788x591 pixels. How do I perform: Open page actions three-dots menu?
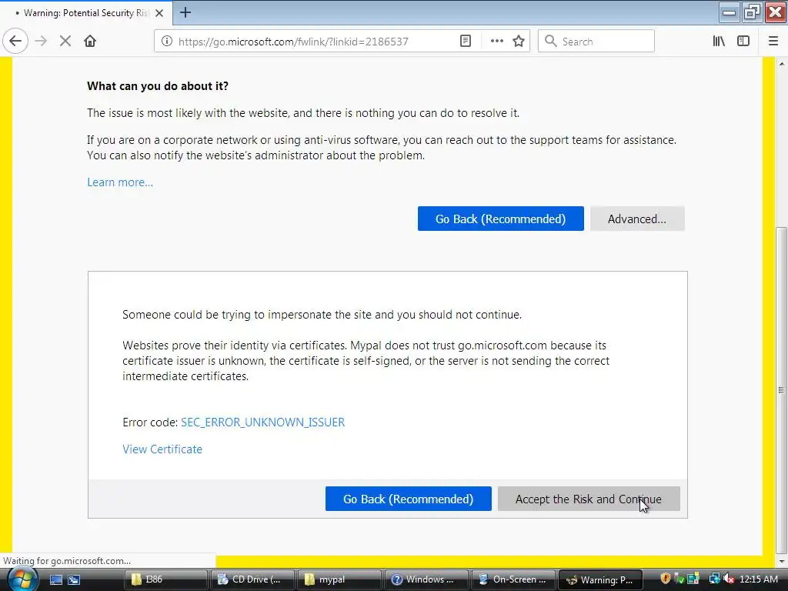pos(496,42)
